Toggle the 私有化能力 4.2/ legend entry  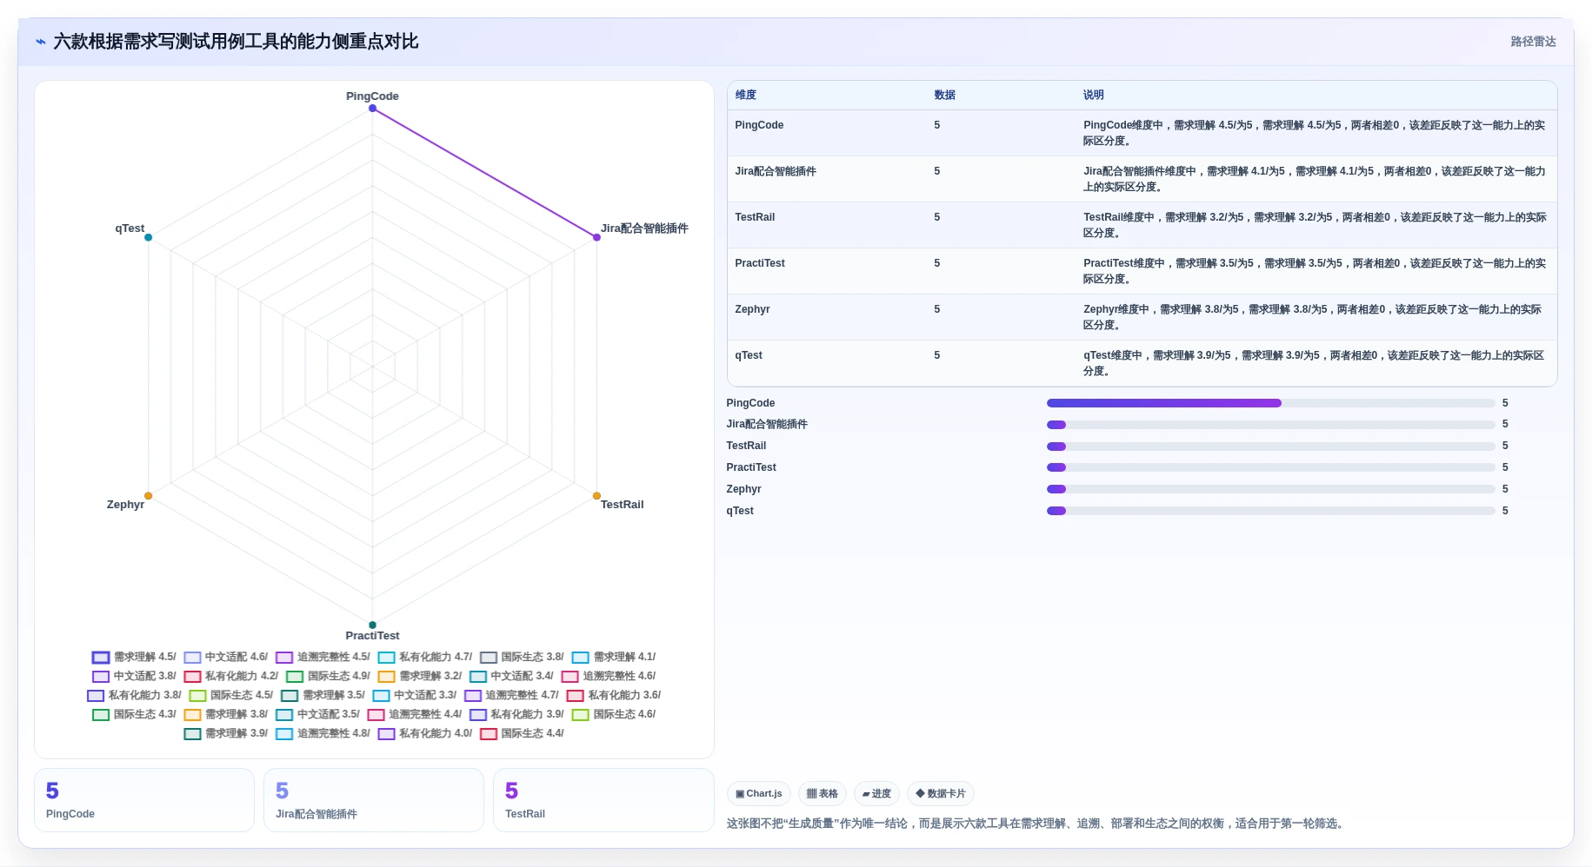231,677
